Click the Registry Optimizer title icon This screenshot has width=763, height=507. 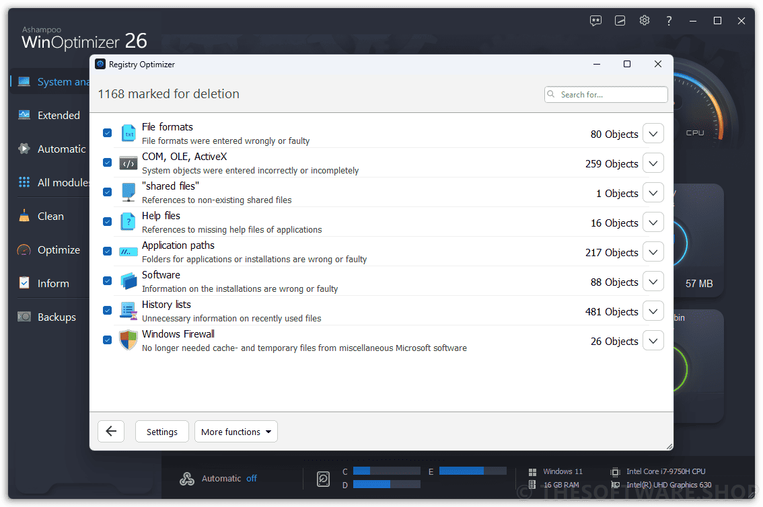[100, 64]
